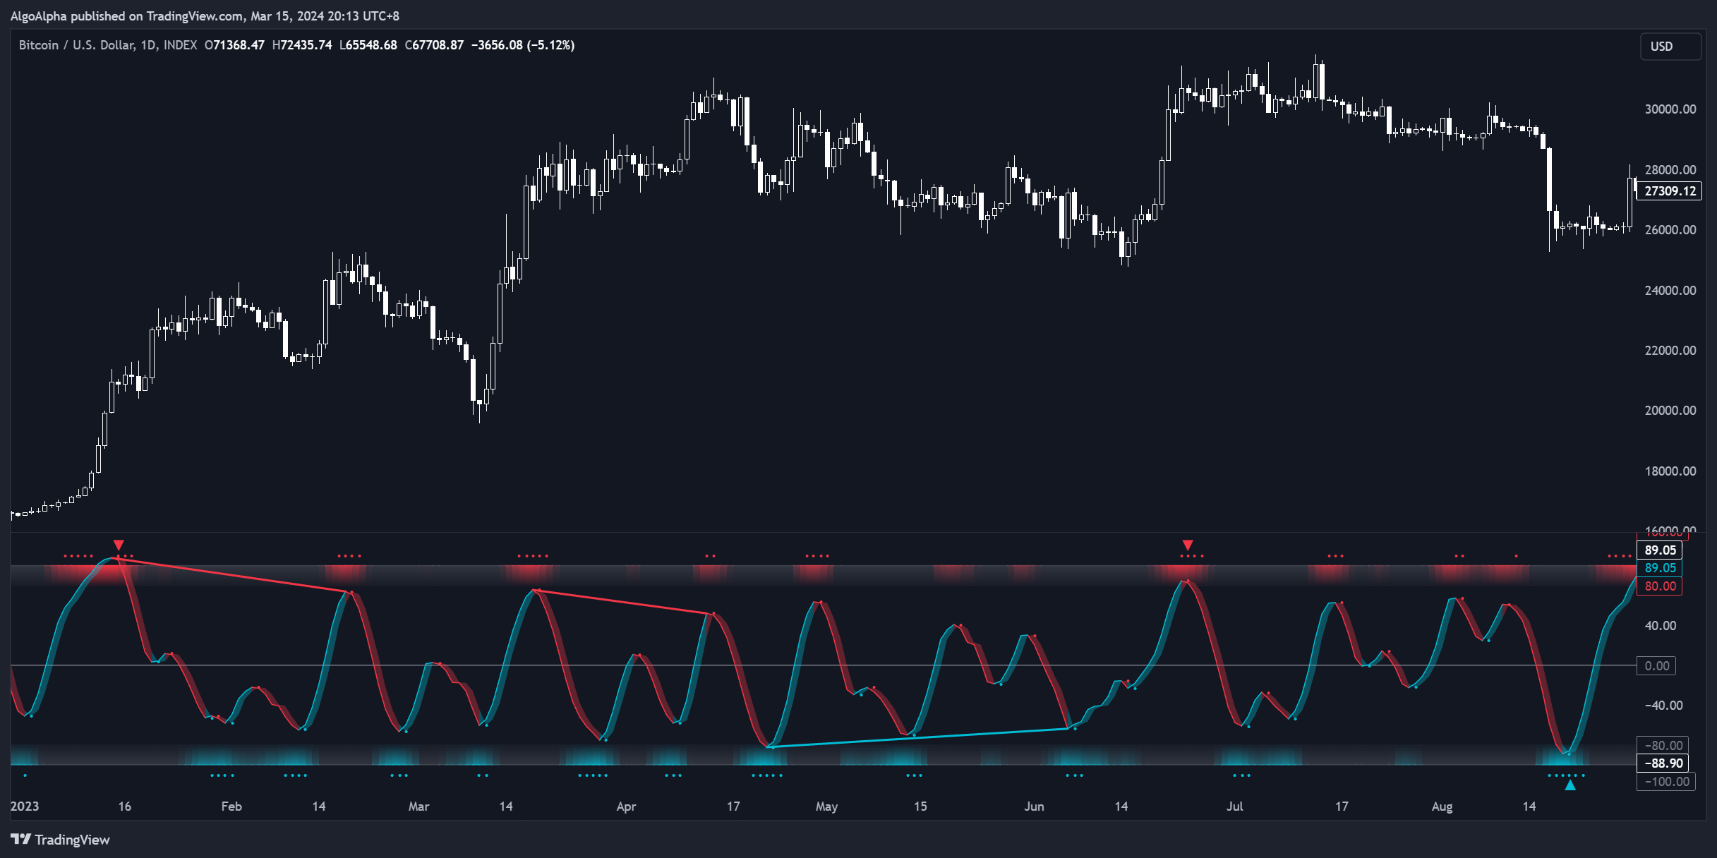Click the cyan 89.05 oscillator value label
1717x858 pixels.
tap(1660, 568)
